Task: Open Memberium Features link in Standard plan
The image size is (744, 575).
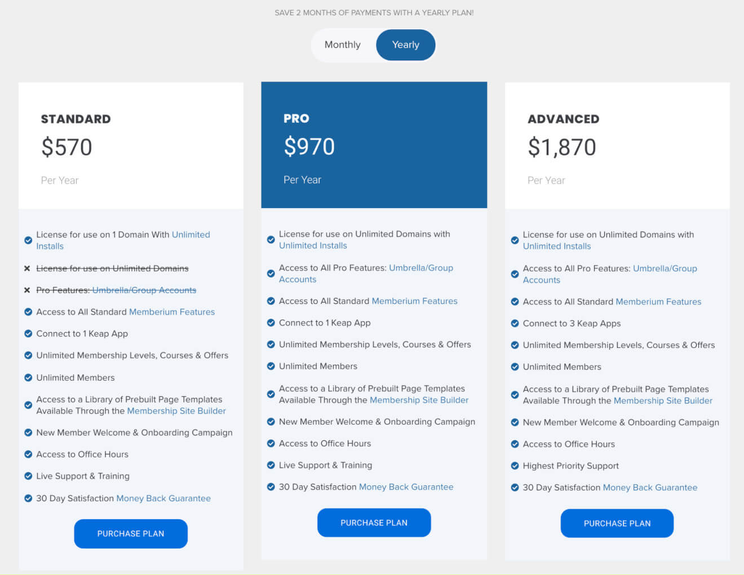Action: 172,312
